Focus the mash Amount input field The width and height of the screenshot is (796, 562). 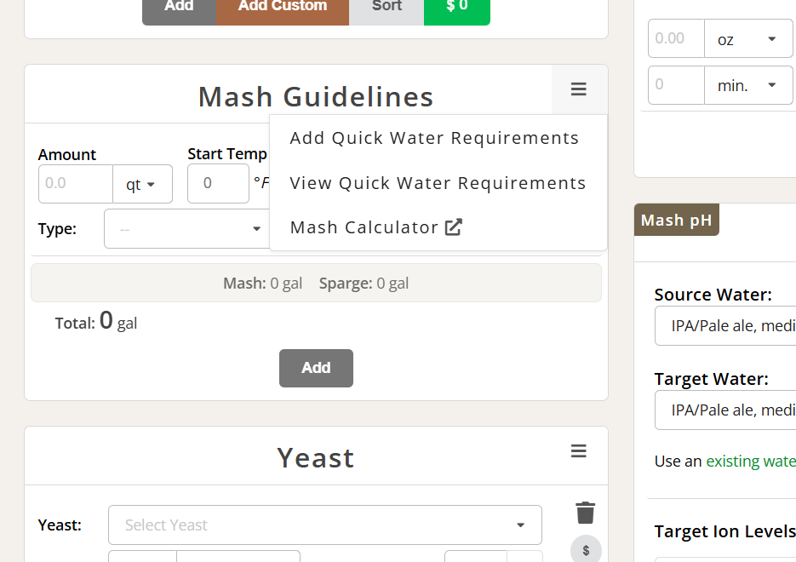[x=76, y=184]
